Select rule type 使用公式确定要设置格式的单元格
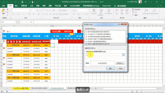165x93 pixels. pyautogui.click(x=105, y=44)
